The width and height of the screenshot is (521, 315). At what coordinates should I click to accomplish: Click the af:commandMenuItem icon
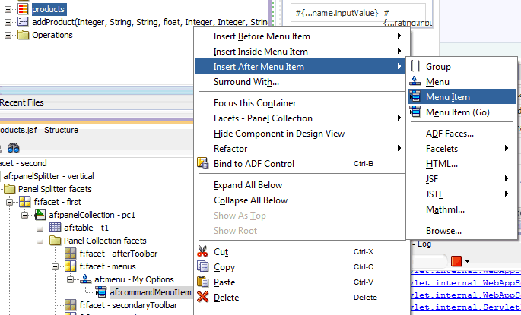(x=100, y=291)
